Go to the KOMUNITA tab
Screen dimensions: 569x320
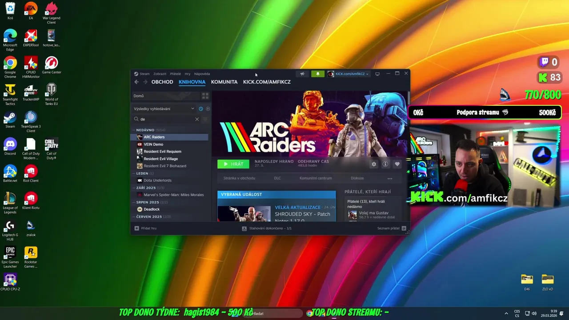point(224,82)
